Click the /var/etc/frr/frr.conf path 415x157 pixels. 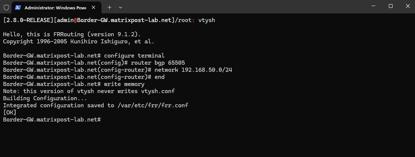pos(153,105)
